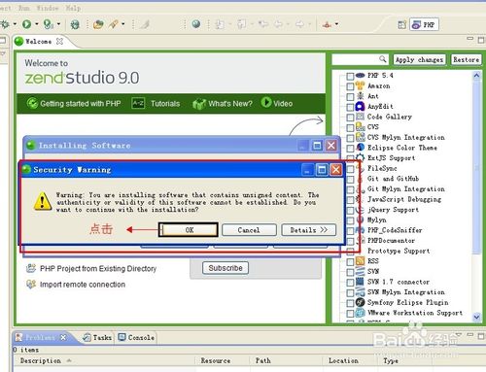Click the Restore button
Screen dimensions: 486x372
466,60
